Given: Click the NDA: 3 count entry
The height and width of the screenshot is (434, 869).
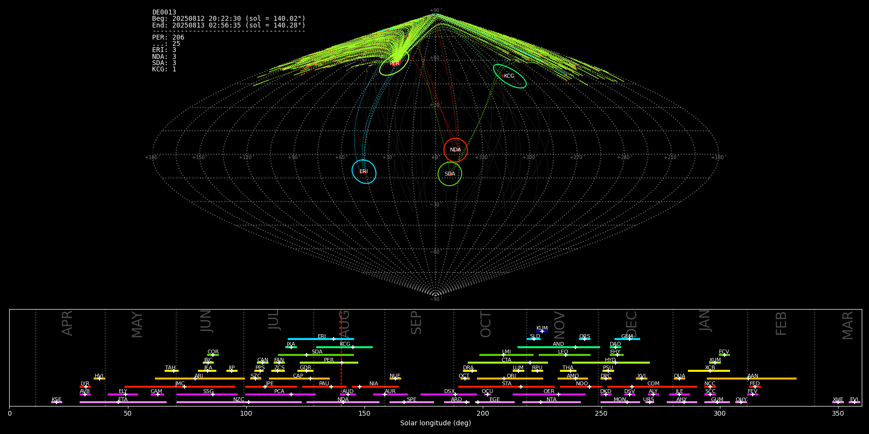Looking at the screenshot, I should 164,56.
